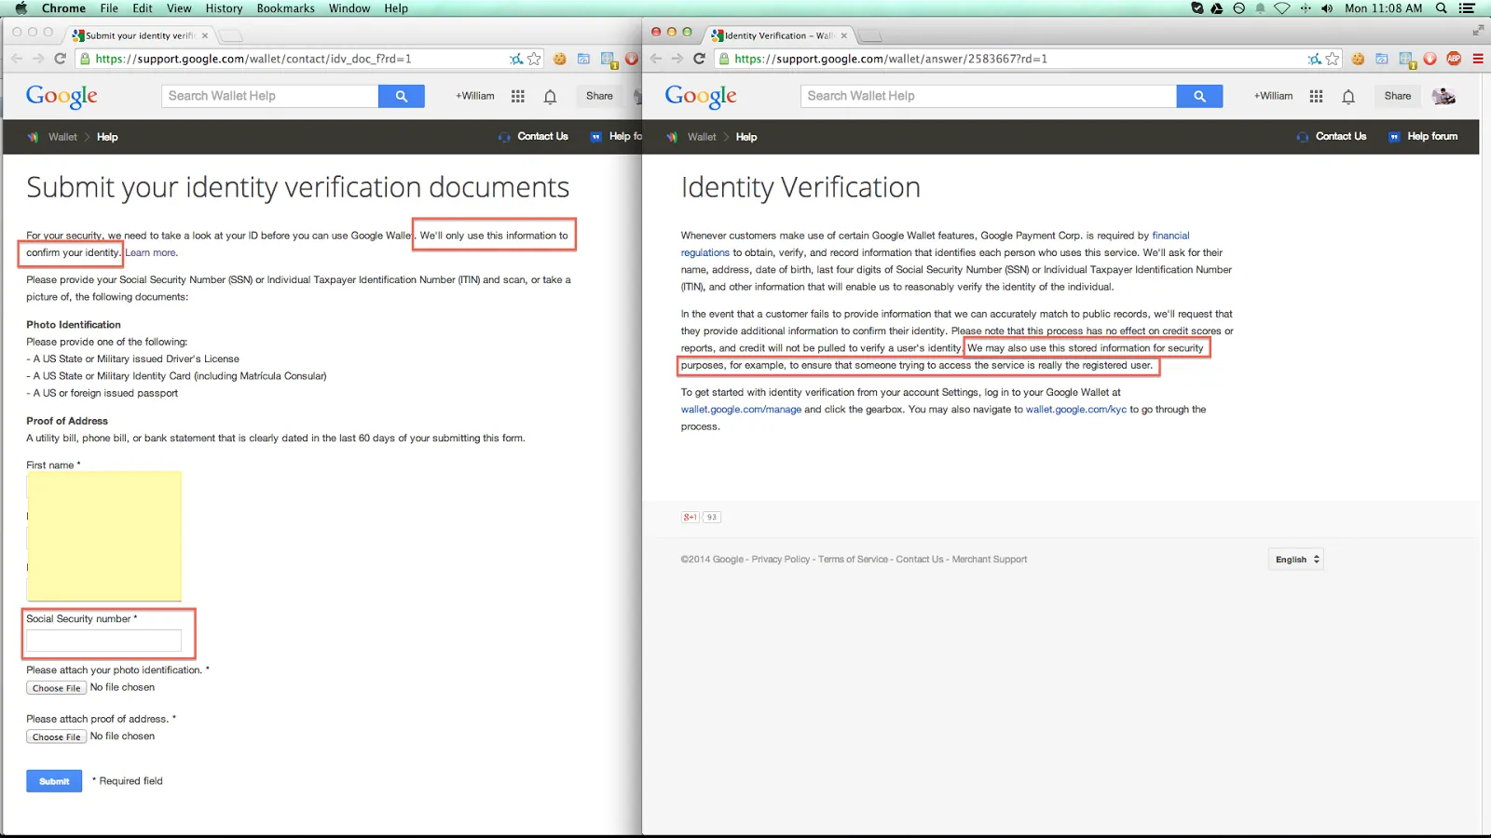Close the 'Identity Verification' tab

point(844,35)
